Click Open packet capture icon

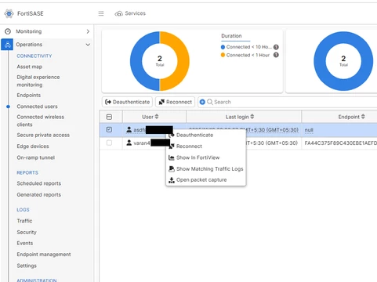(172, 180)
